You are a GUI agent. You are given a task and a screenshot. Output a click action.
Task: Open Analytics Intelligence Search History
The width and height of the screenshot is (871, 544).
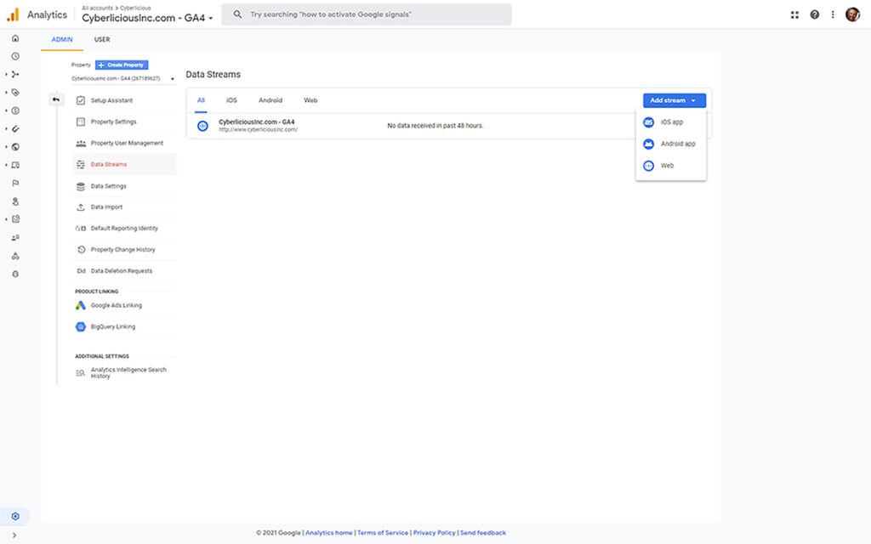click(125, 373)
